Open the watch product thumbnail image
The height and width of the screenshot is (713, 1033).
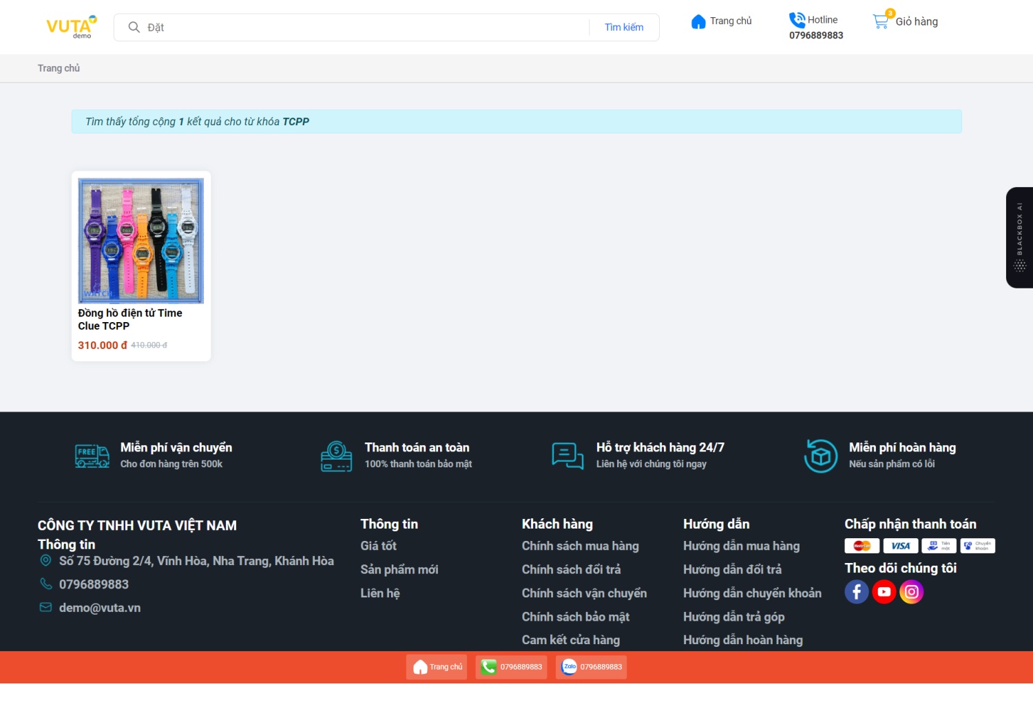click(141, 241)
